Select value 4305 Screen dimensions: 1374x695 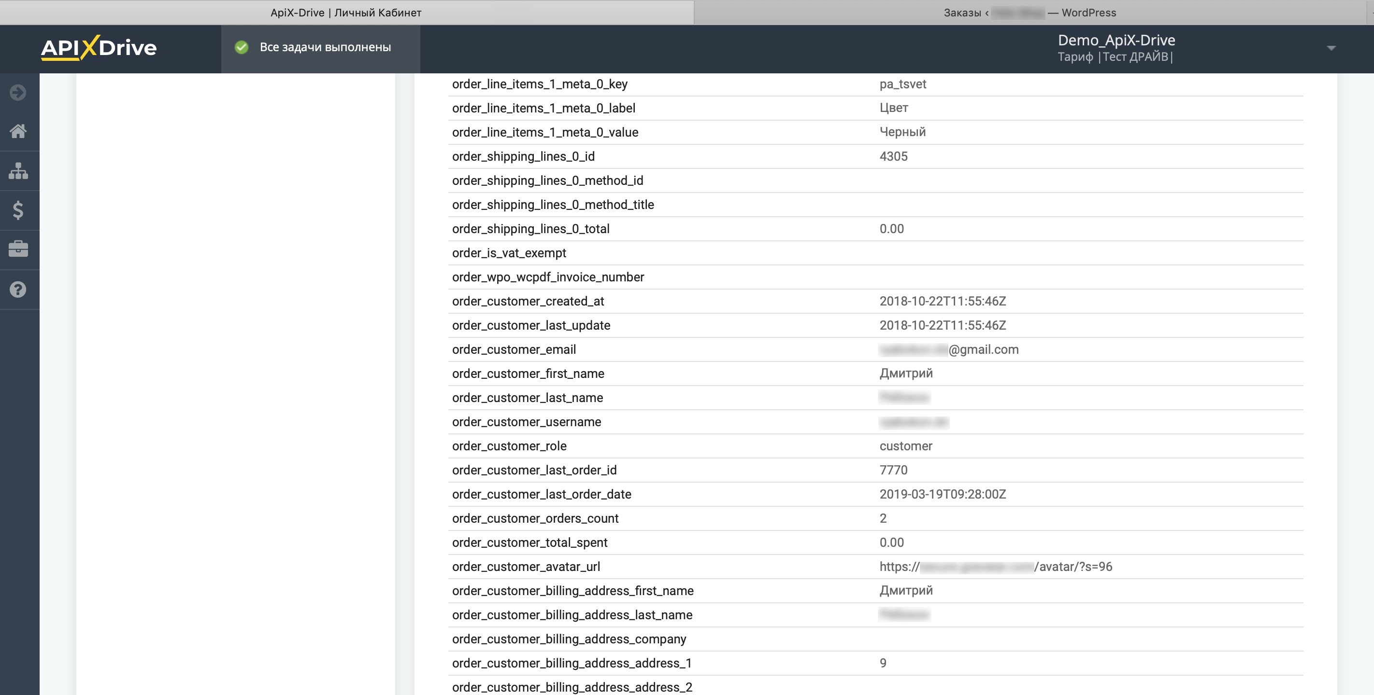[x=893, y=156]
